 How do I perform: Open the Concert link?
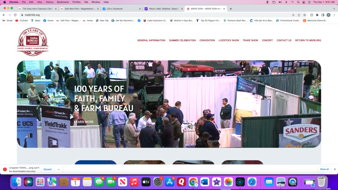tap(267, 40)
